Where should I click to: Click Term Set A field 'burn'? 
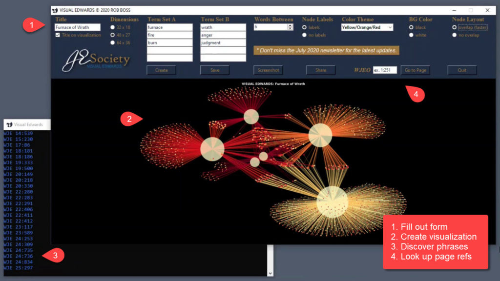(169, 43)
